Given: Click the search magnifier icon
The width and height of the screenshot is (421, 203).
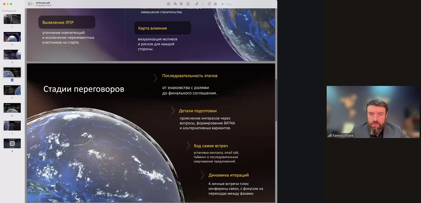Looking at the screenshot, I should pos(222,4).
